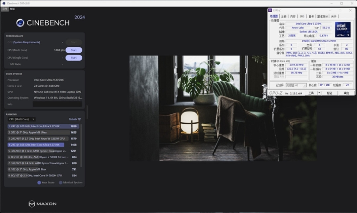
Task: Click the Maxon logo icon at the bottom
Action: (32, 204)
